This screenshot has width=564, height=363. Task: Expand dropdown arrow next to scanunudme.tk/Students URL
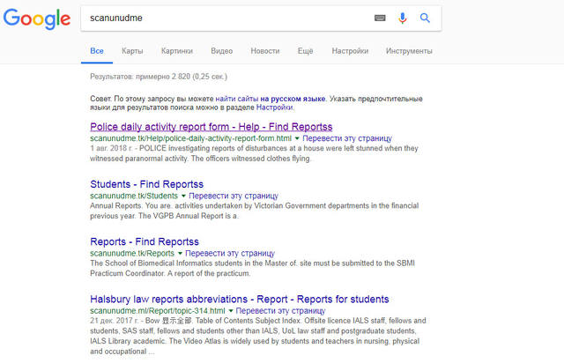tap(183, 196)
